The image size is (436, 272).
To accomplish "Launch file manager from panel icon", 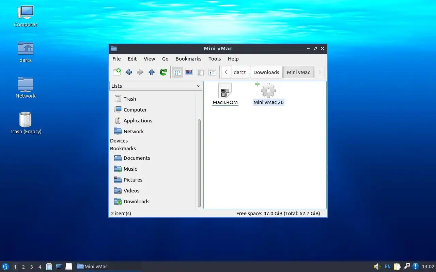I will click(49, 267).
